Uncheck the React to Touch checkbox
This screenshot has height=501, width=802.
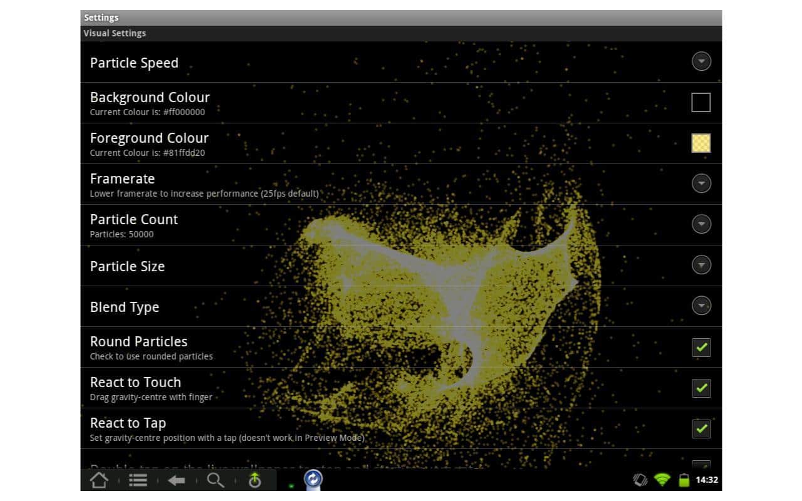pos(700,388)
